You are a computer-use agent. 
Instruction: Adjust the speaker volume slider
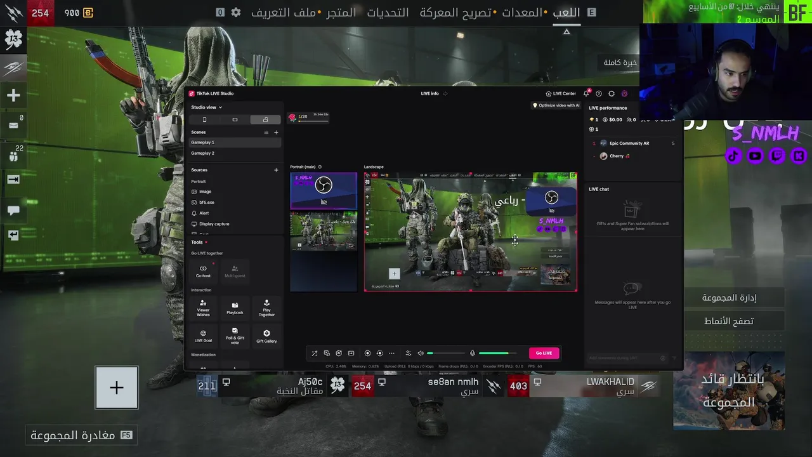pyautogui.click(x=446, y=353)
